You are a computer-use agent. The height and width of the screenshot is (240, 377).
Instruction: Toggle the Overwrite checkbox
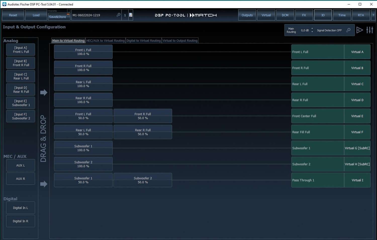click(x=69, y=11)
